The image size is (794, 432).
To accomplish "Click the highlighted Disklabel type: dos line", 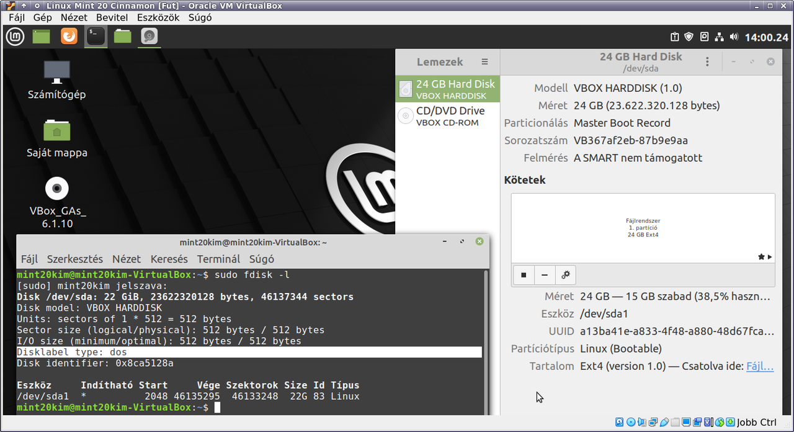I will pyautogui.click(x=249, y=352).
